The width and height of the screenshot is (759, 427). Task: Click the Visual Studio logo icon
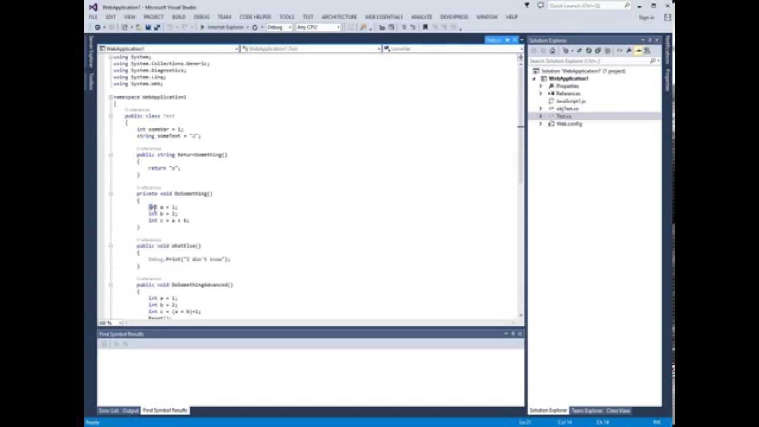[93, 7]
